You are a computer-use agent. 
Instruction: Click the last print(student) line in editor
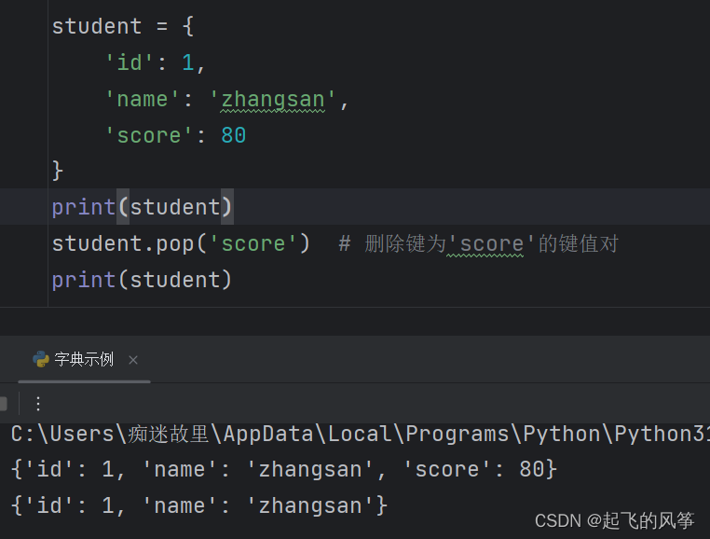(142, 280)
